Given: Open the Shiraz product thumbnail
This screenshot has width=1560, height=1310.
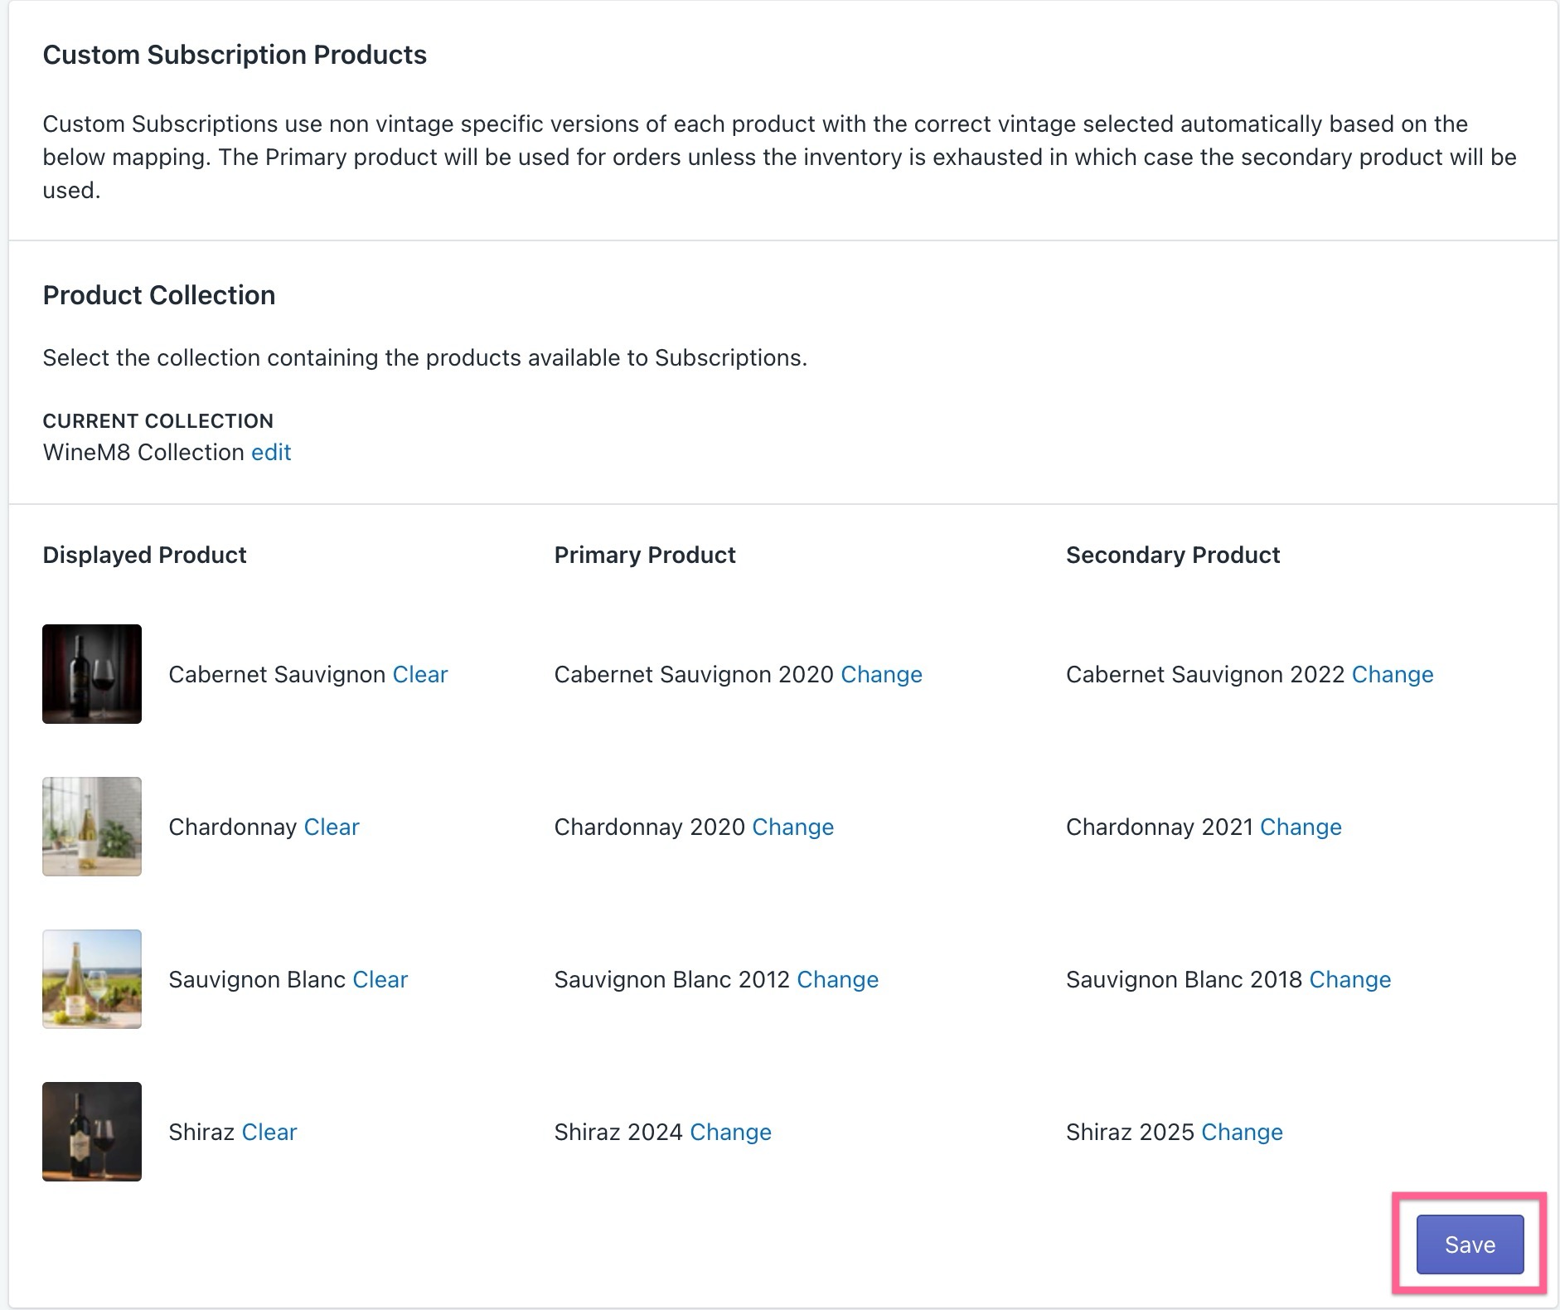Looking at the screenshot, I should tap(92, 1132).
